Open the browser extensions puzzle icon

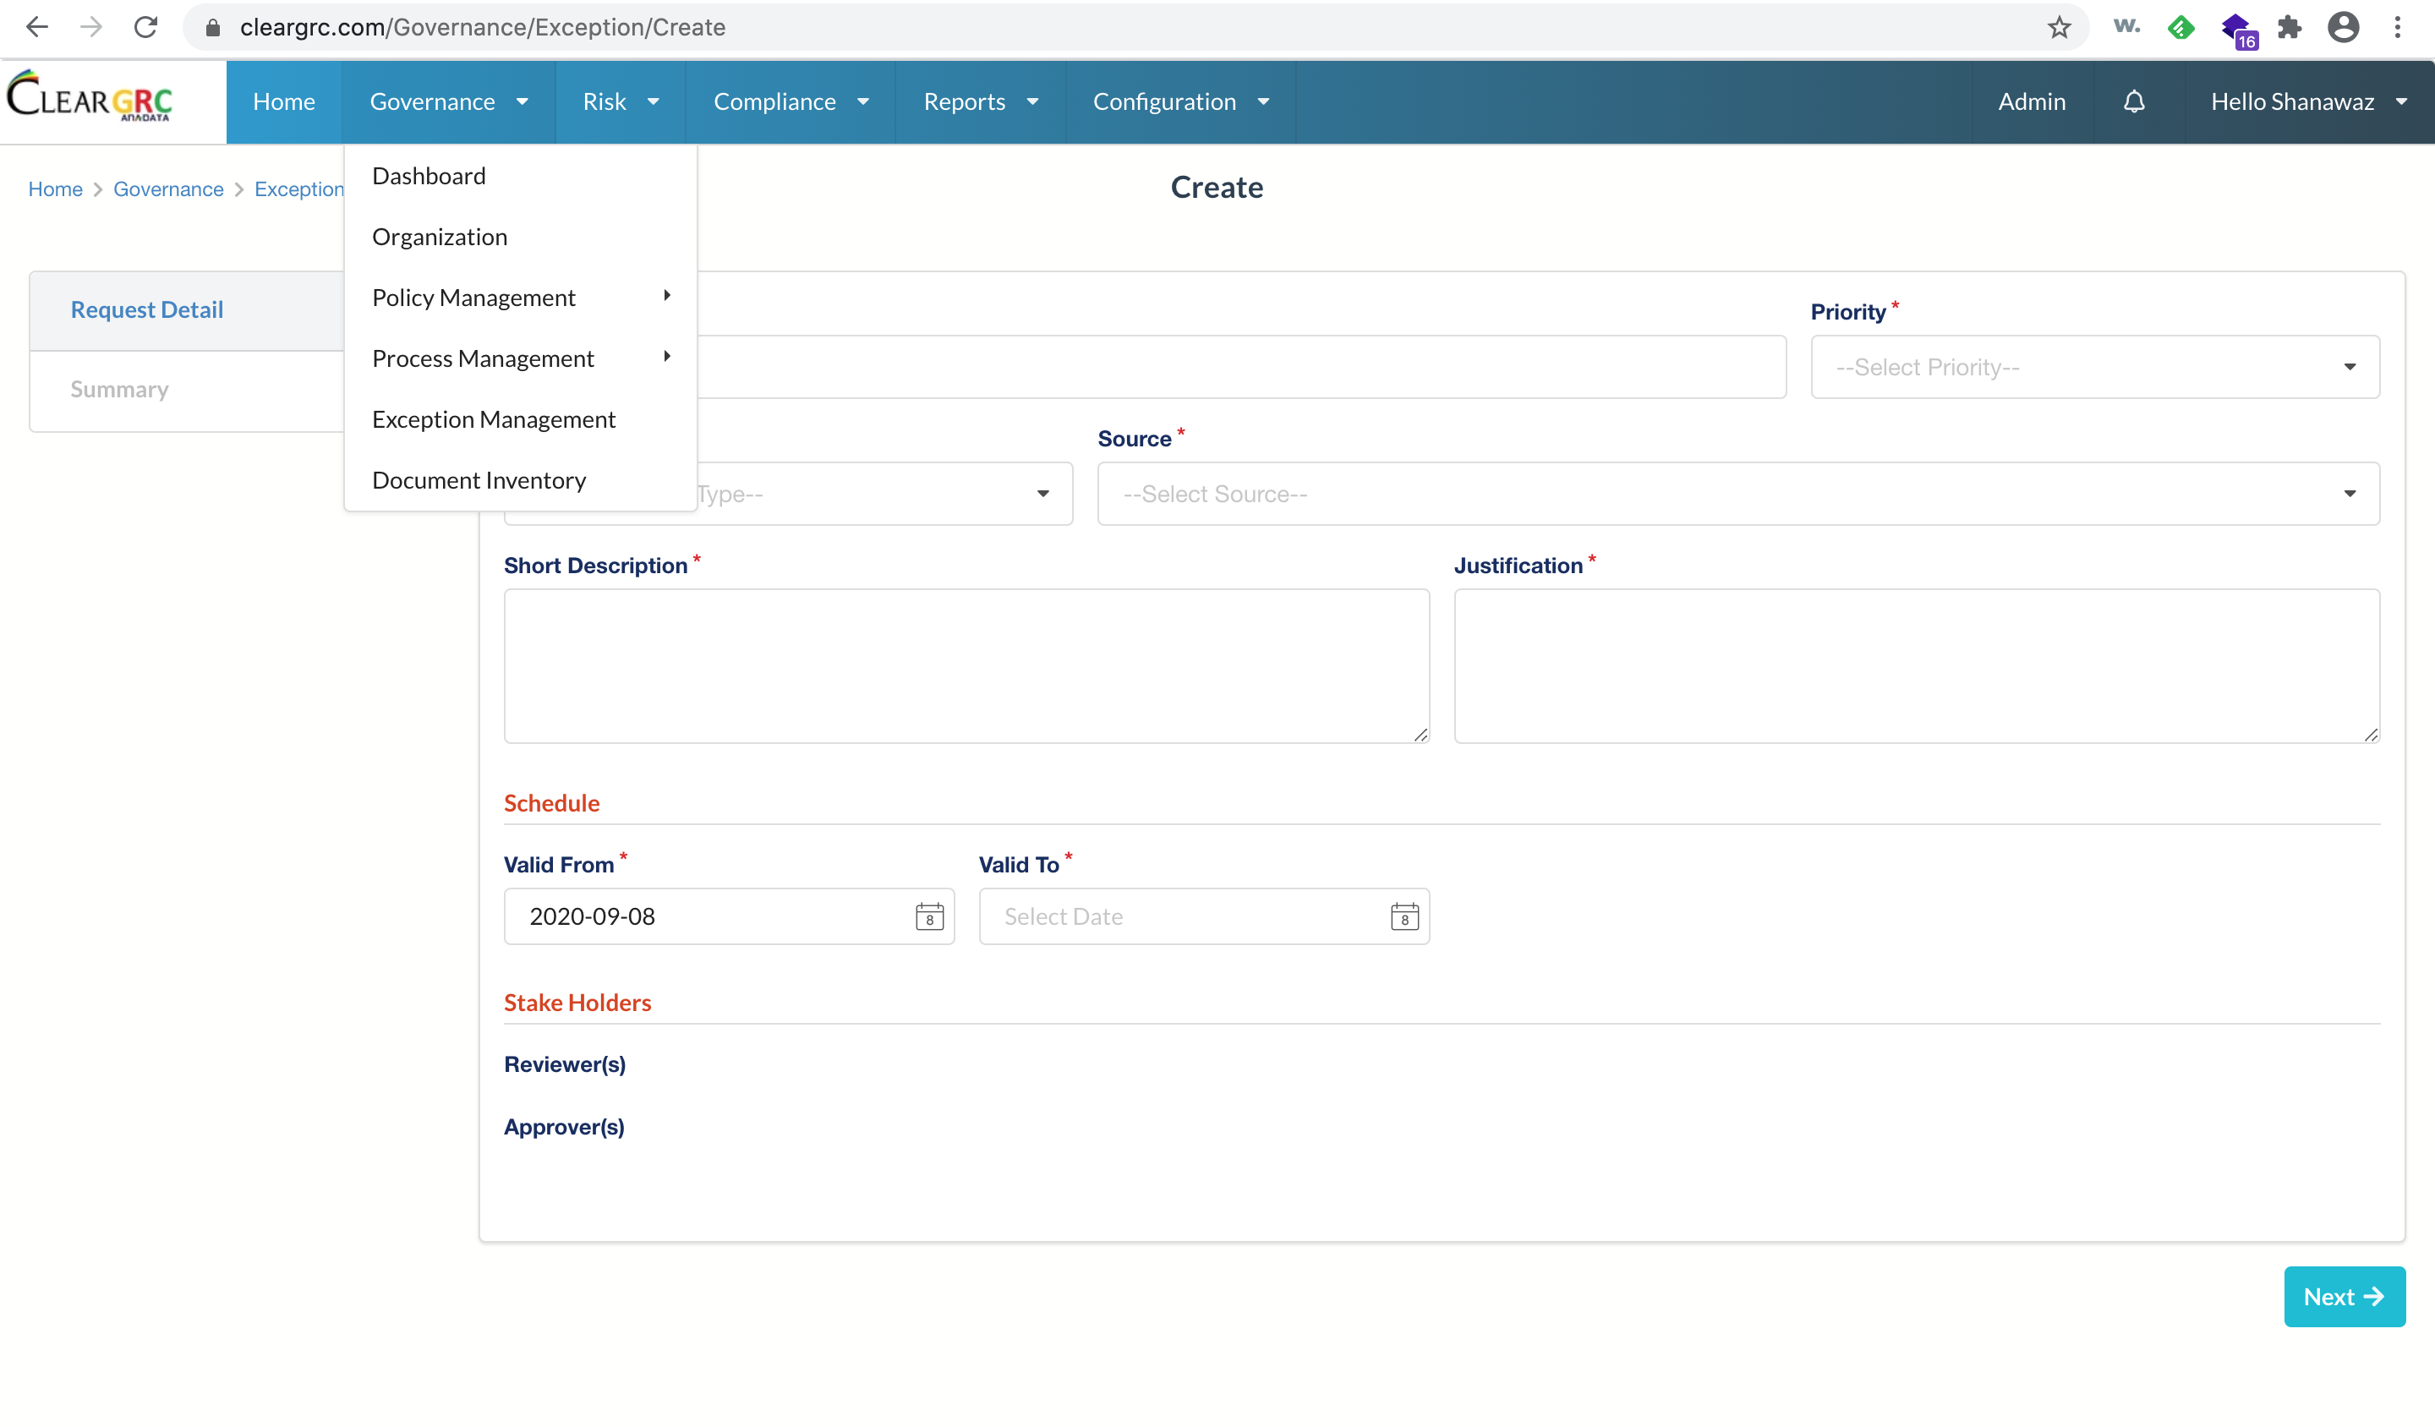click(2290, 27)
